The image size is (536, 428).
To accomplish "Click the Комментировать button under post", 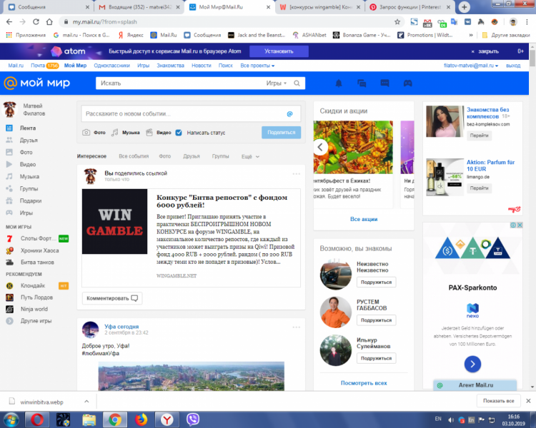I will (111, 298).
